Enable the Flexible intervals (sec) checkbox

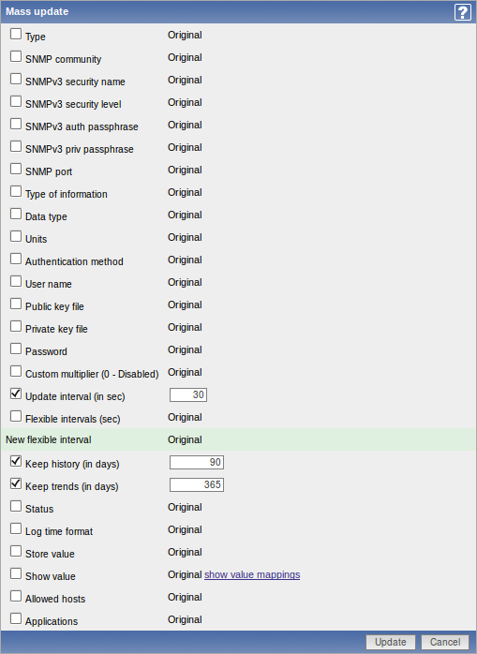click(x=16, y=416)
